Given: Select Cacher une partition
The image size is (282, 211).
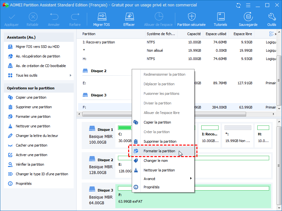Looking at the screenshot, I should (x=31, y=146).
